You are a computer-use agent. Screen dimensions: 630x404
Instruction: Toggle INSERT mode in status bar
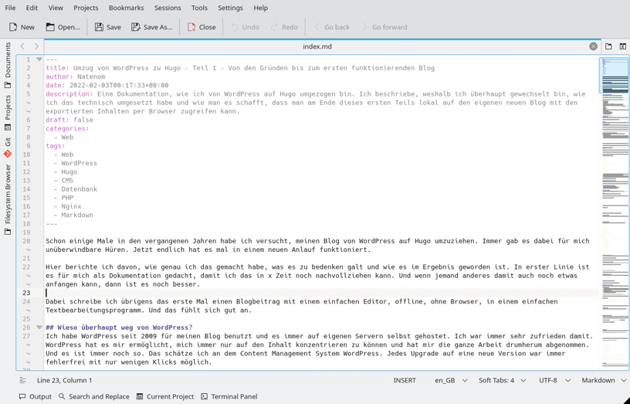pos(405,380)
